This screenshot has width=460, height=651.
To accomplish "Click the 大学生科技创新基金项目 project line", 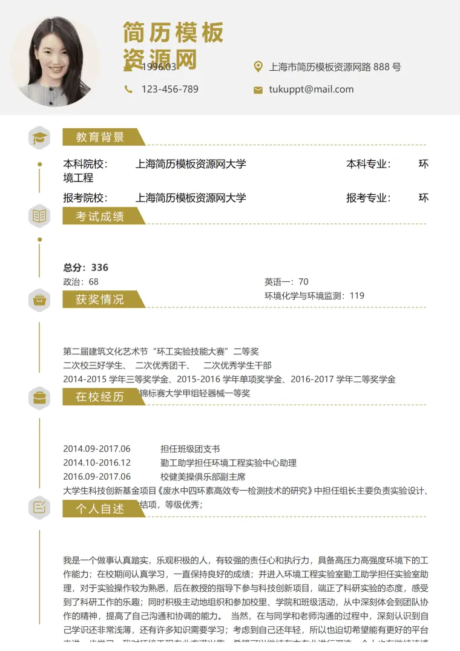I will (x=246, y=491).
